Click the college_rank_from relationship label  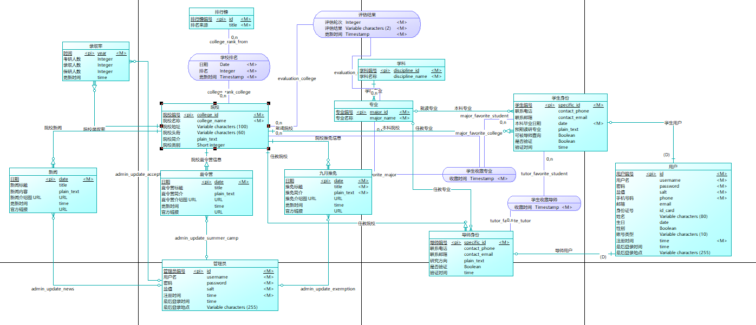[x=229, y=42]
